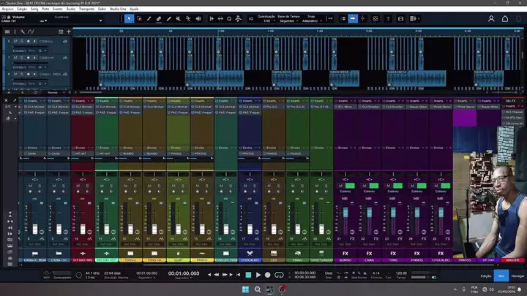Toggle the Loop button in the transport
Screen dimensions: 527x296
279,275
